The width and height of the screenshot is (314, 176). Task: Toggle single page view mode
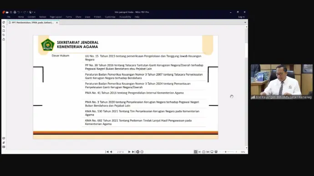196,152
